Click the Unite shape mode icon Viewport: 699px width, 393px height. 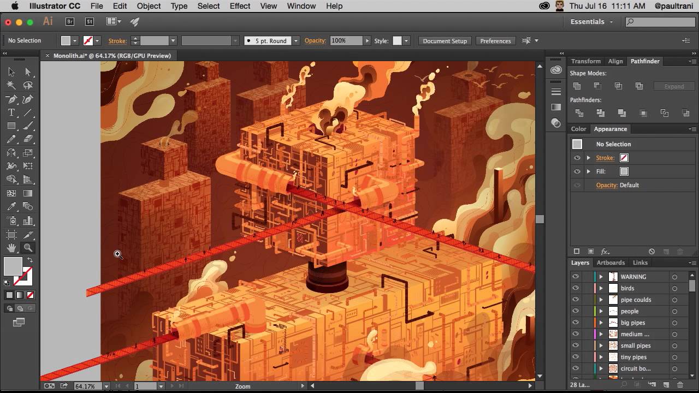[x=577, y=86]
